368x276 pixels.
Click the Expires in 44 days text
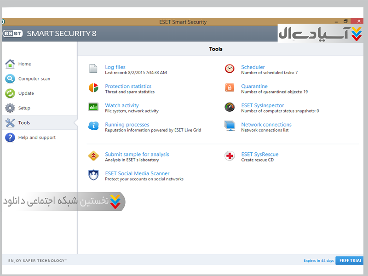click(x=318, y=261)
